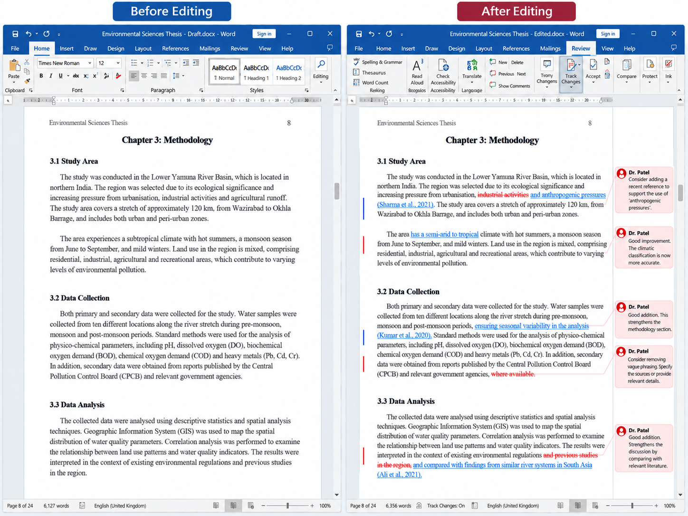Click the strikethrough icon in the Draft window
This screenshot has width=688, height=516.
[76, 76]
